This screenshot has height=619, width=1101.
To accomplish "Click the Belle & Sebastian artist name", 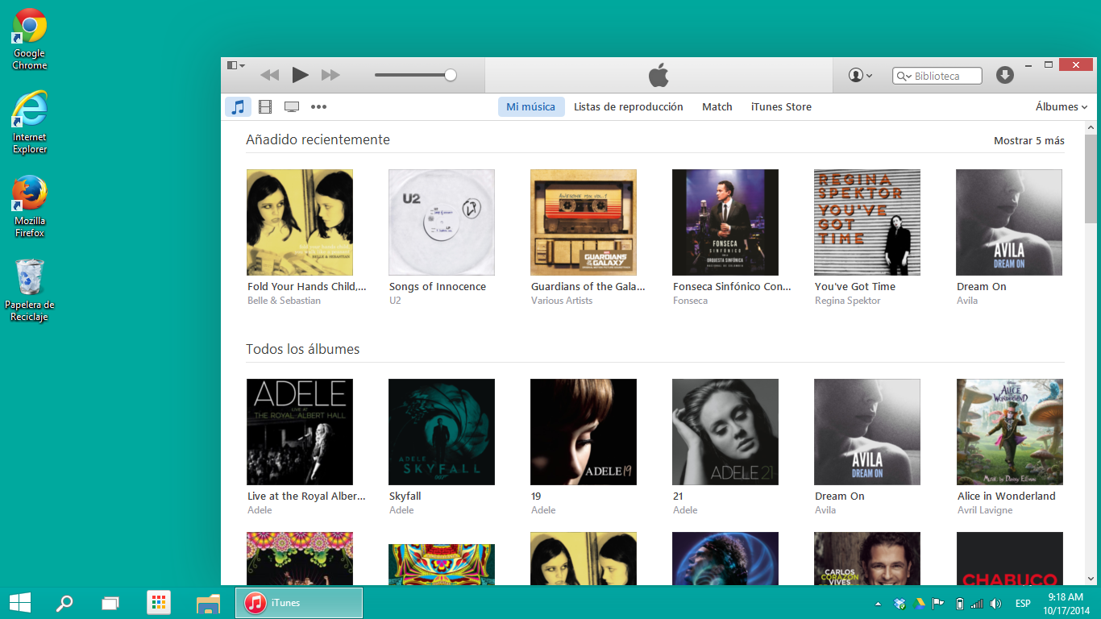I will tap(284, 301).
